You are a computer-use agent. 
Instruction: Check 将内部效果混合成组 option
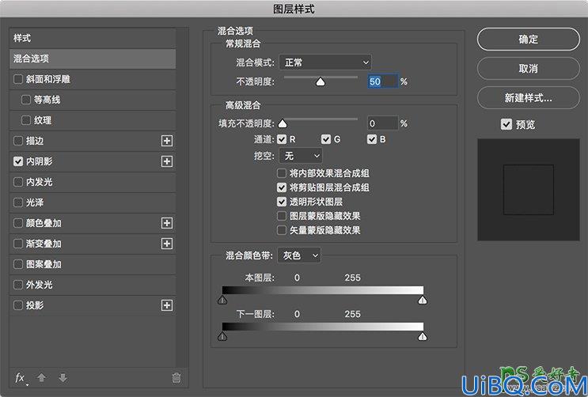click(x=282, y=173)
